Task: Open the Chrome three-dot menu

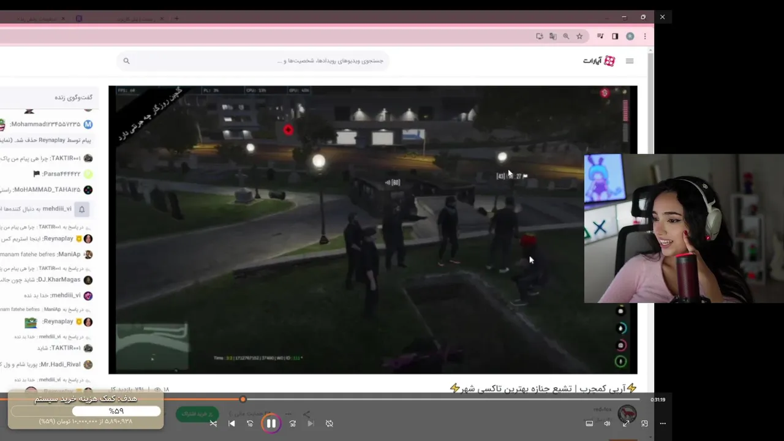Action: pos(645,36)
